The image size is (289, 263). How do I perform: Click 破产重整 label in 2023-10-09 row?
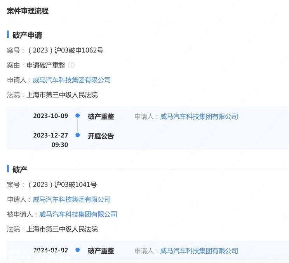click(101, 117)
